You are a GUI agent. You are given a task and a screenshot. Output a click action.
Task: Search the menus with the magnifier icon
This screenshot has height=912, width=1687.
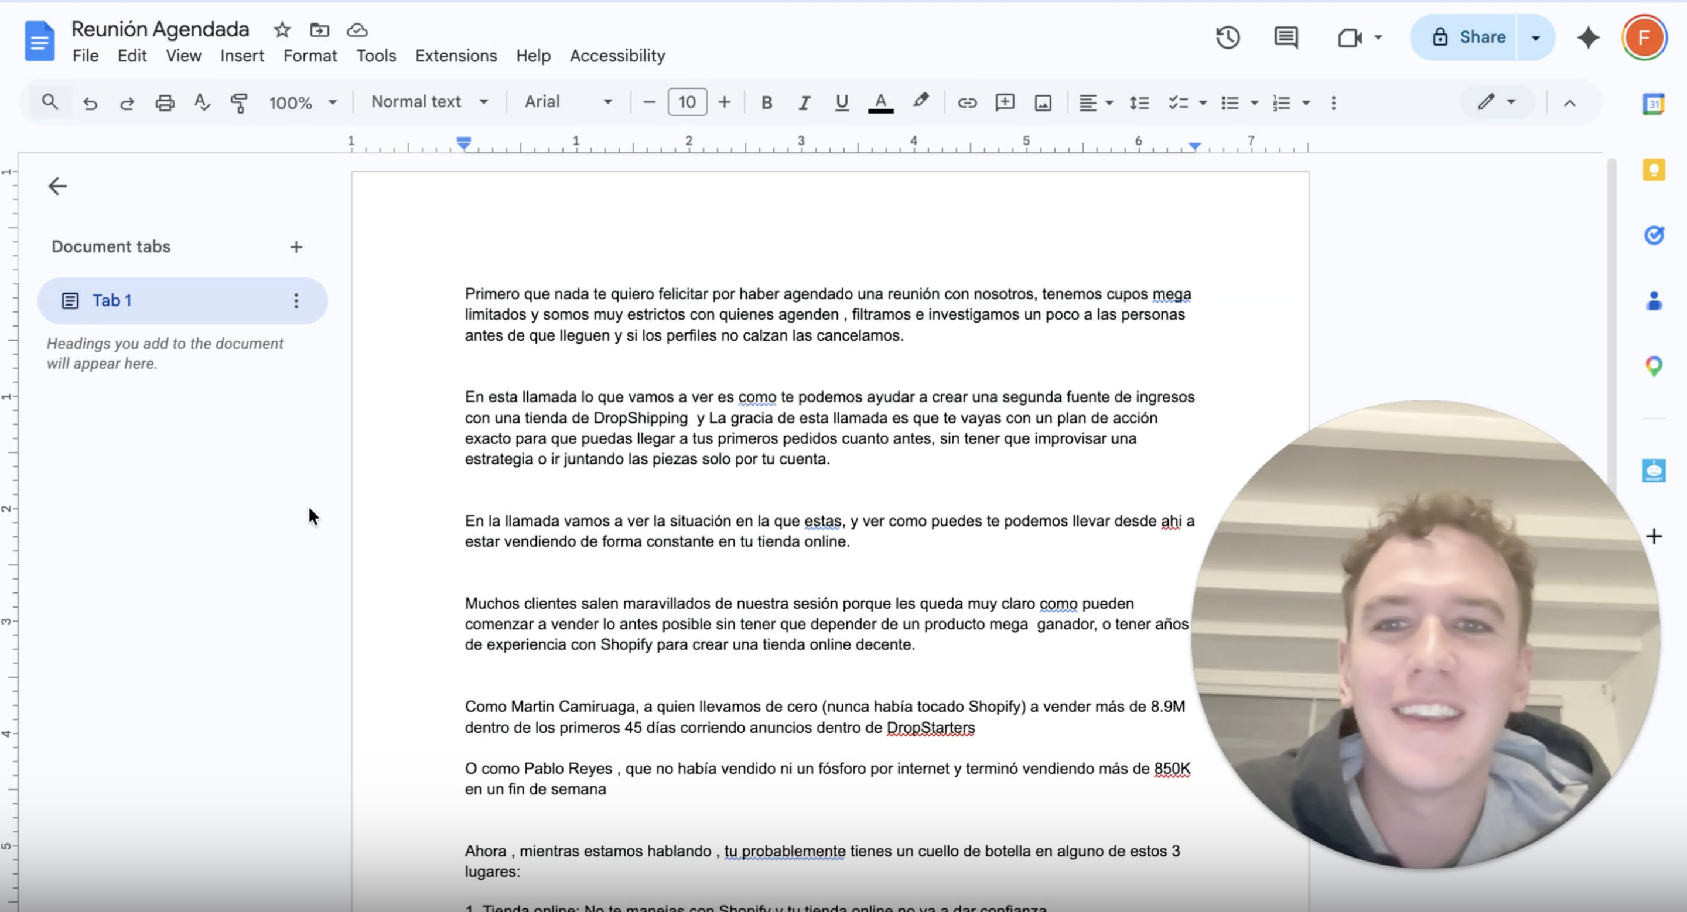click(50, 102)
